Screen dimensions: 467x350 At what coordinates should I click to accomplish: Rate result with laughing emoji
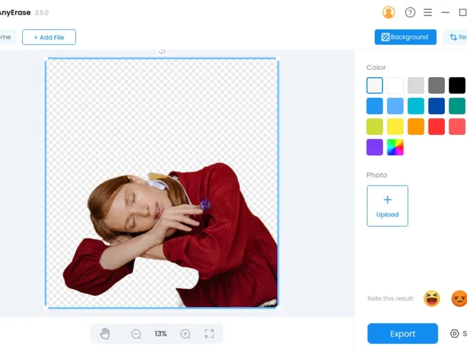coord(432,299)
